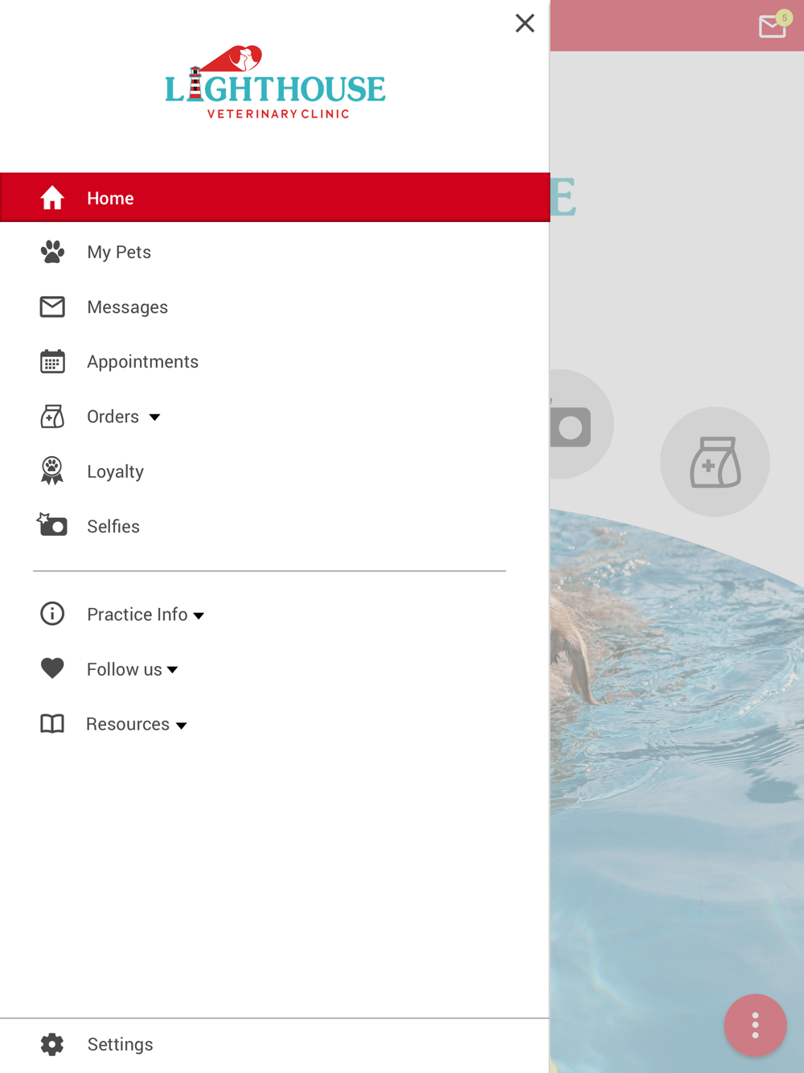Click the open book icon beside Resources
This screenshot has width=804, height=1073.
[52, 723]
